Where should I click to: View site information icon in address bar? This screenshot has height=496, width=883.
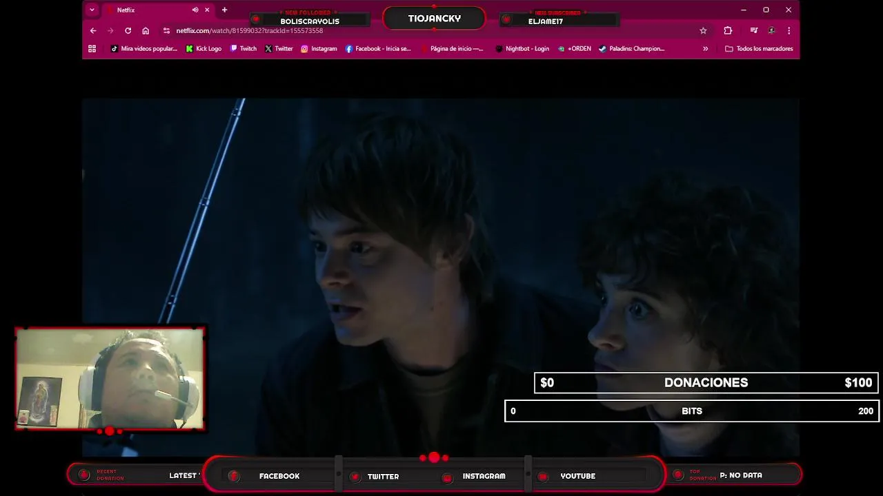click(x=166, y=30)
